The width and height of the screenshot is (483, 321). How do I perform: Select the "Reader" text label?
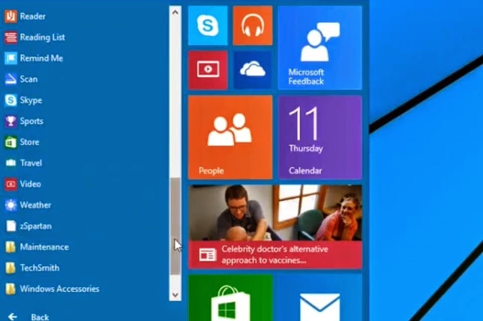pos(33,16)
